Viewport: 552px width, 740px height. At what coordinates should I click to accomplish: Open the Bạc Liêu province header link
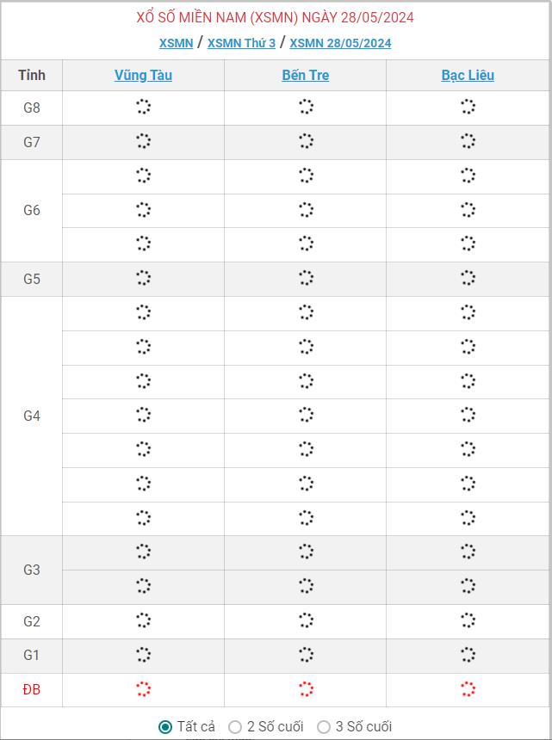pos(468,75)
